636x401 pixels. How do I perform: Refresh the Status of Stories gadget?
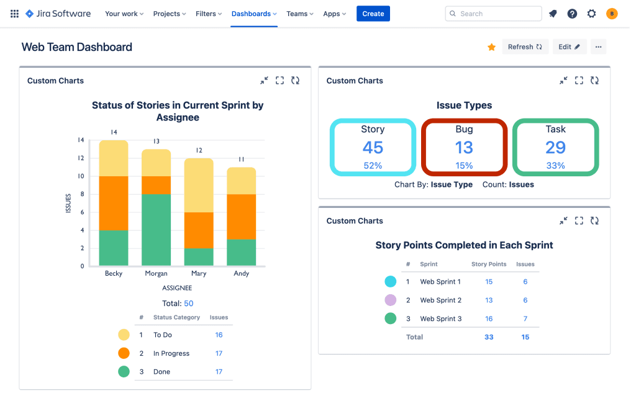(295, 81)
